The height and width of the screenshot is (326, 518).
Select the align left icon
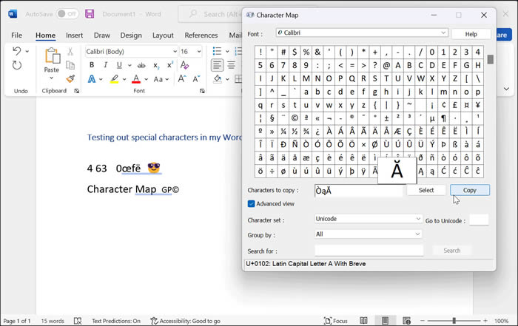point(218,65)
